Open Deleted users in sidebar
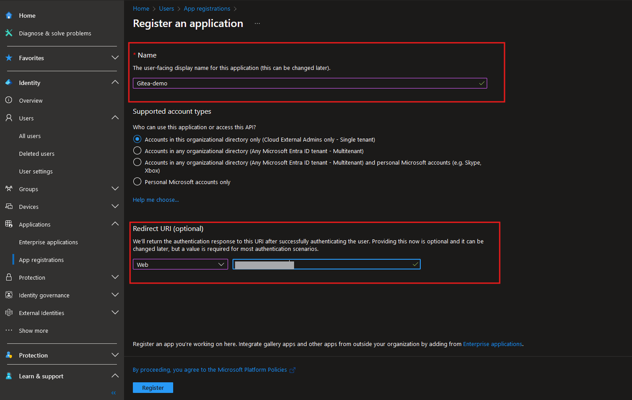This screenshot has height=400, width=632. pyautogui.click(x=37, y=154)
